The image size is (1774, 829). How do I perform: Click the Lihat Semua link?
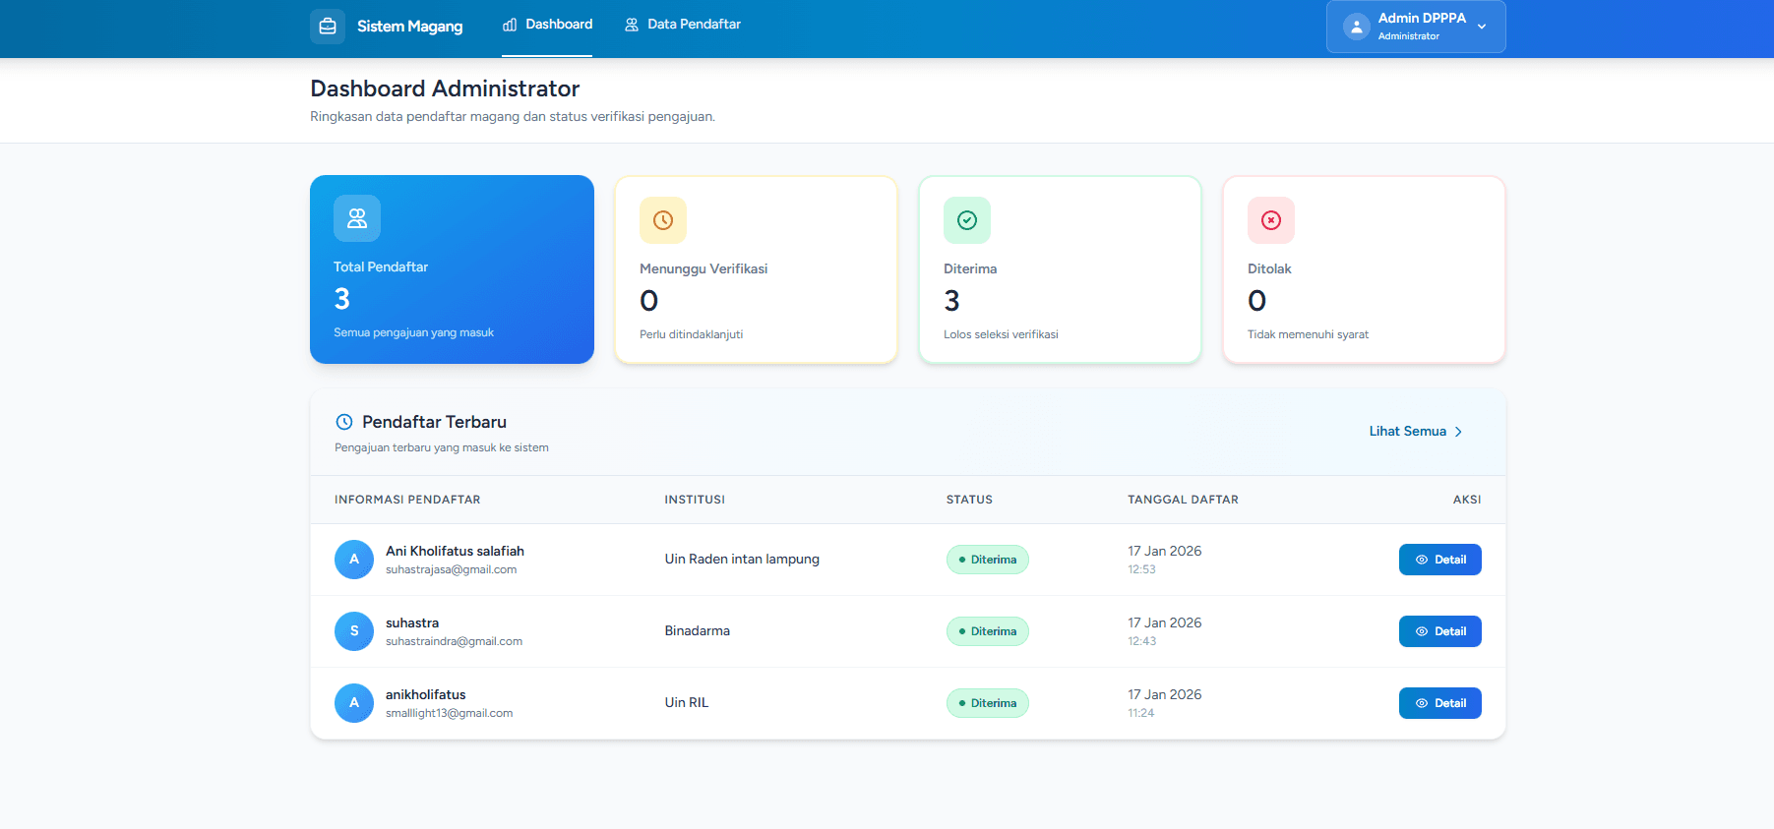pyautogui.click(x=1407, y=432)
